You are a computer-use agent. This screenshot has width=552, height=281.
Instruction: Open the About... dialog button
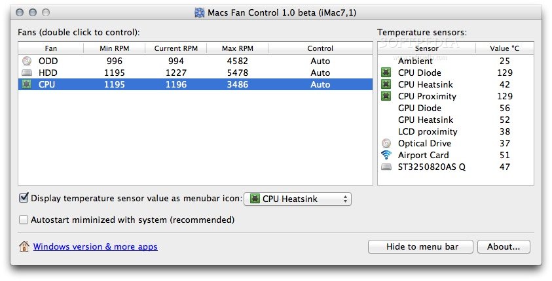pyautogui.click(x=504, y=246)
